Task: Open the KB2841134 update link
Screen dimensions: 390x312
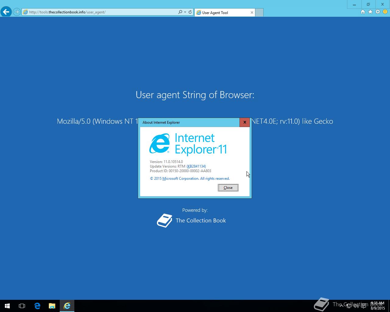Action: point(196,166)
